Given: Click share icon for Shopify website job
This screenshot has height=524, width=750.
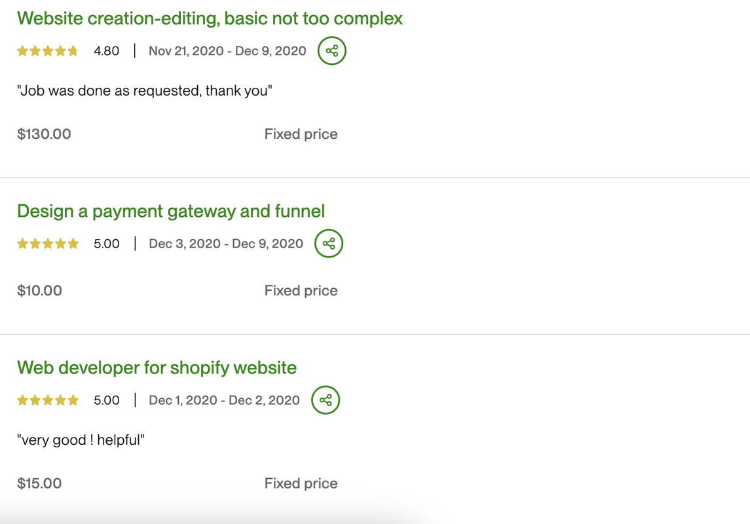Looking at the screenshot, I should point(326,400).
